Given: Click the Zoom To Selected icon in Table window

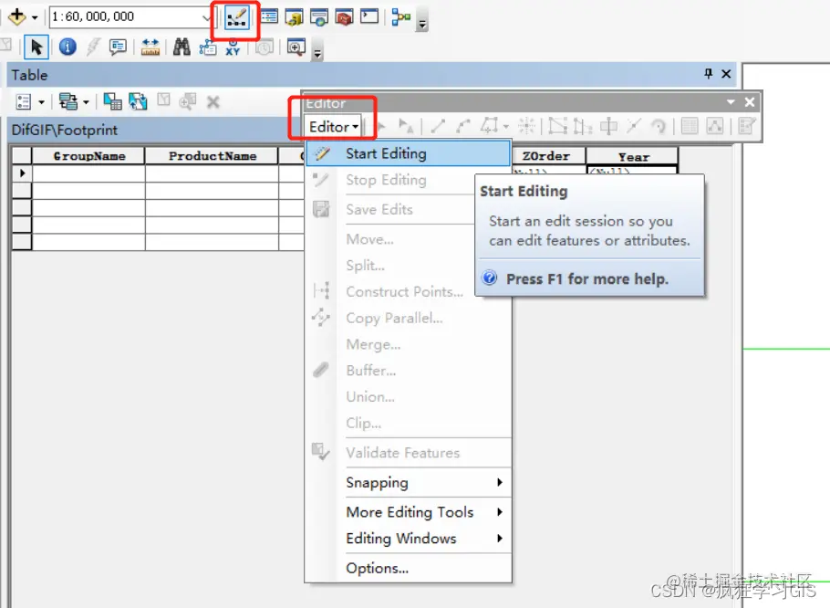Looking at the screenshot, I should pyautogui.click(x=187, y=101).
